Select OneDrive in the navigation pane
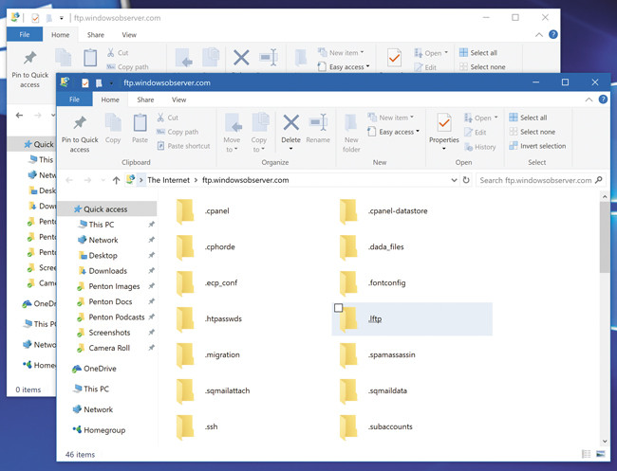 99,369
